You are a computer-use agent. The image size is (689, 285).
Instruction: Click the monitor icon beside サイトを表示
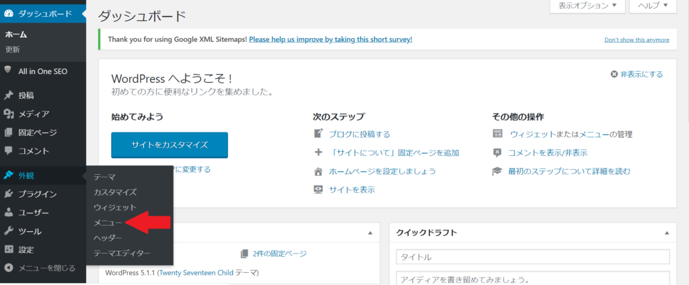click(x=318, y=190)
